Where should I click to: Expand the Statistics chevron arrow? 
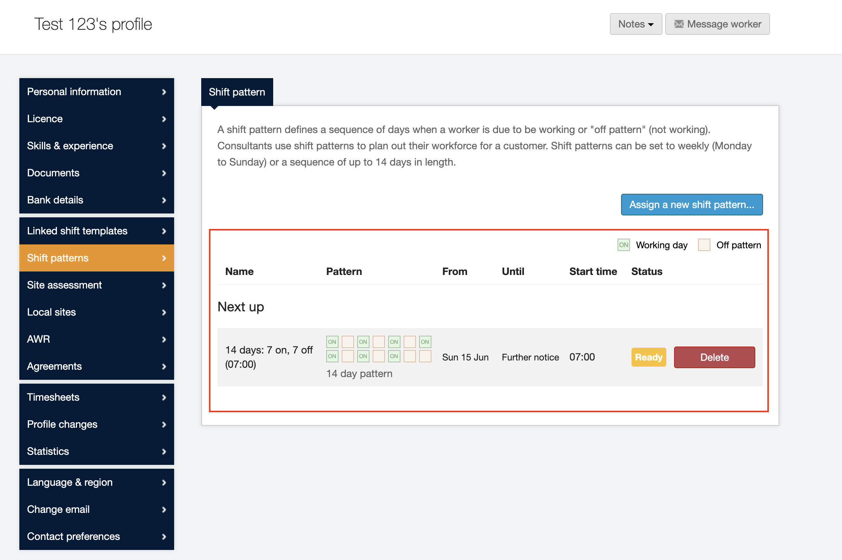point(164,452)
